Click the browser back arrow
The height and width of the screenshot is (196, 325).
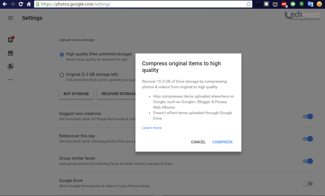5,4
